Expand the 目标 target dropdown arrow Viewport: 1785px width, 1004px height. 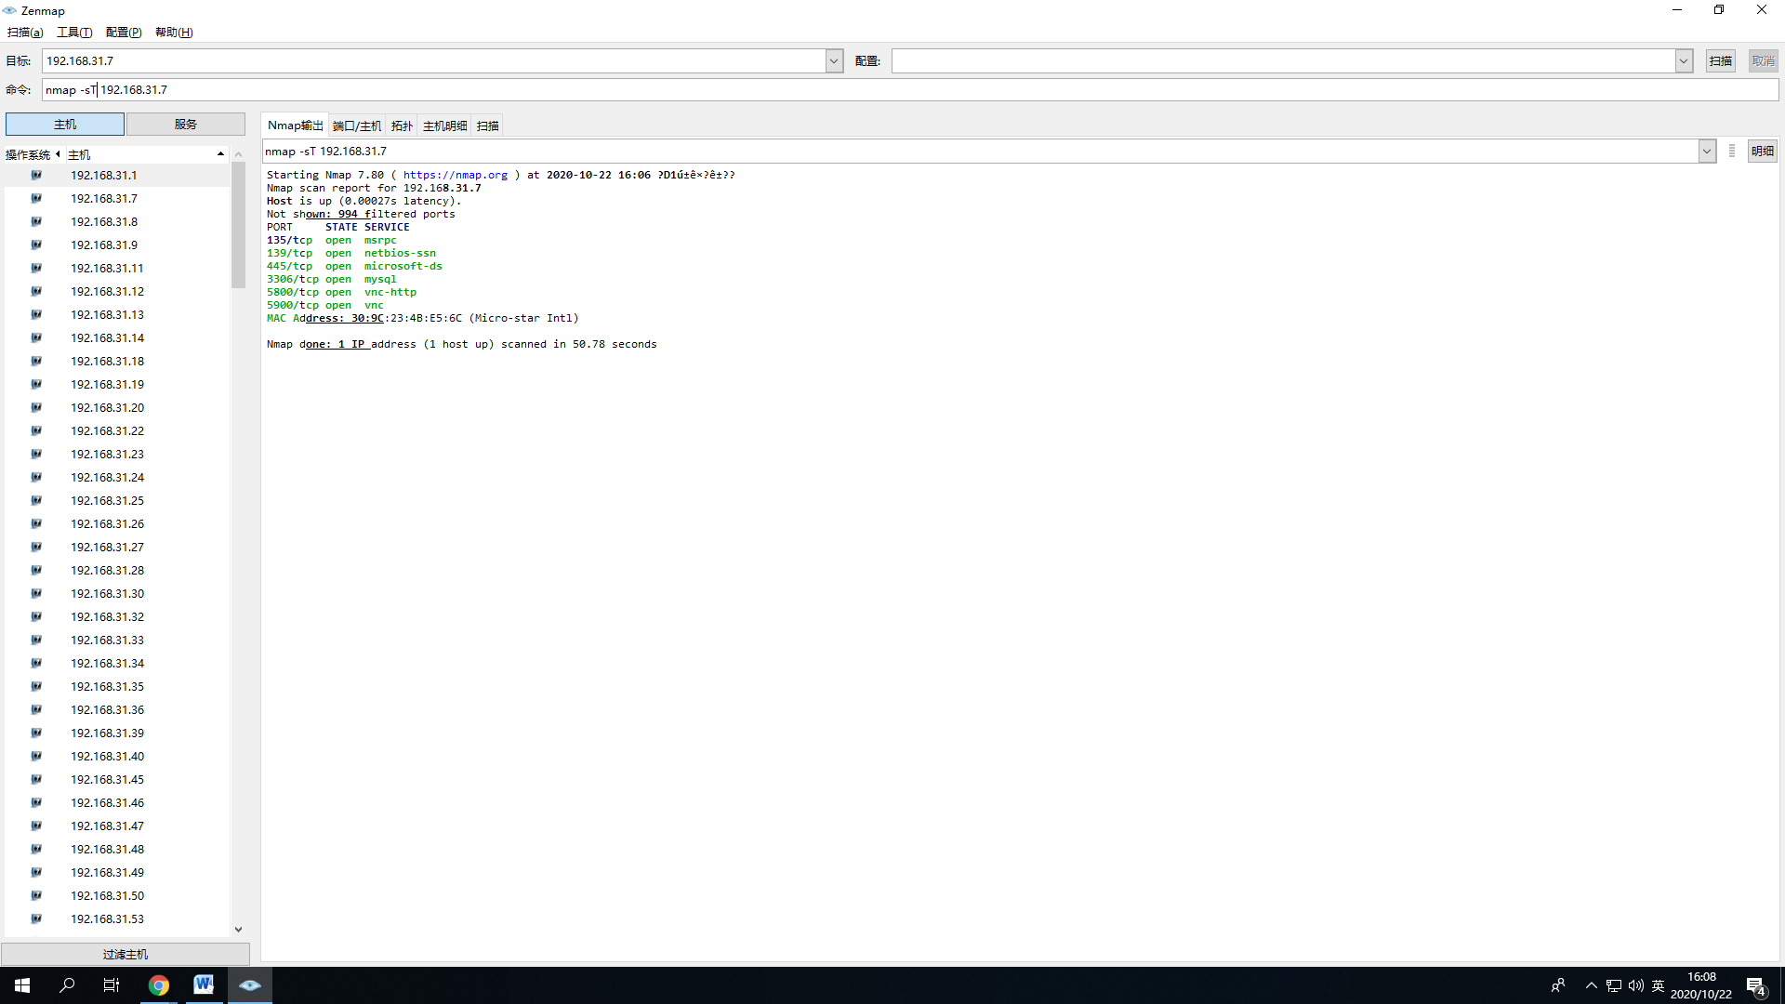tap(834, 61)
